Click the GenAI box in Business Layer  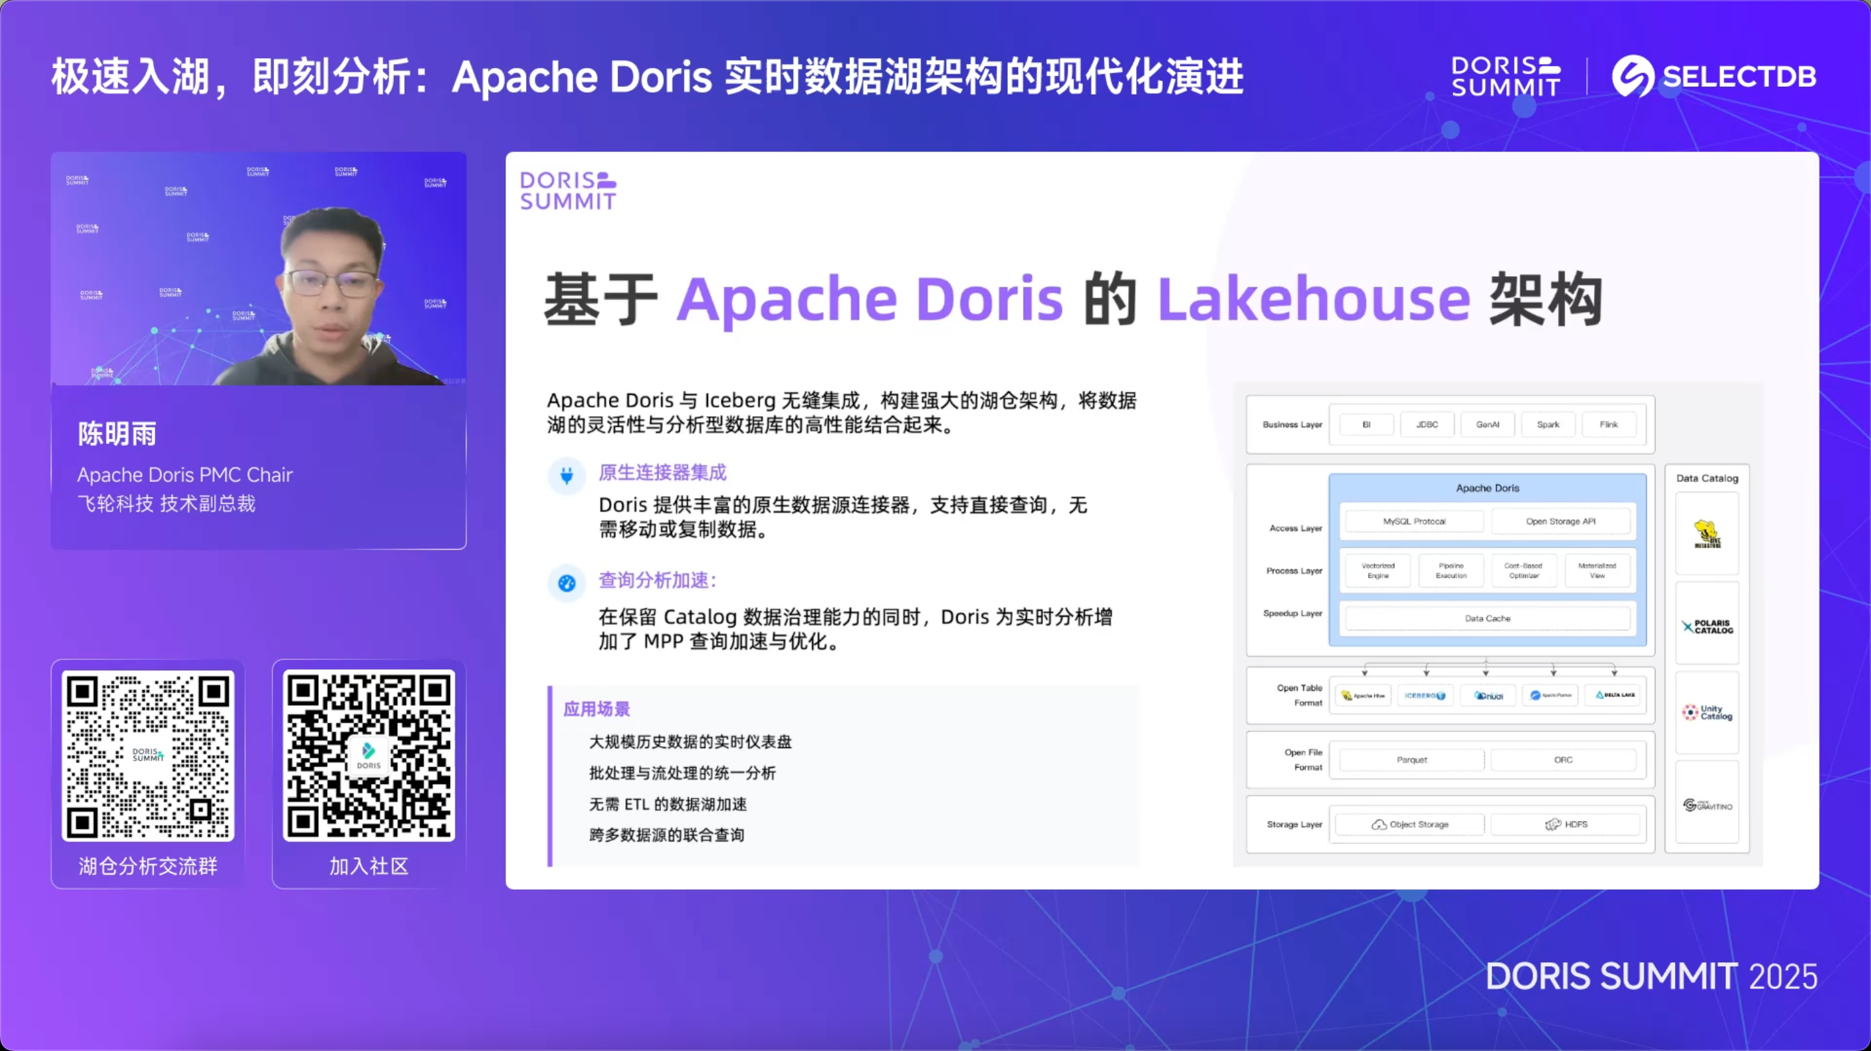(1488, 424)
